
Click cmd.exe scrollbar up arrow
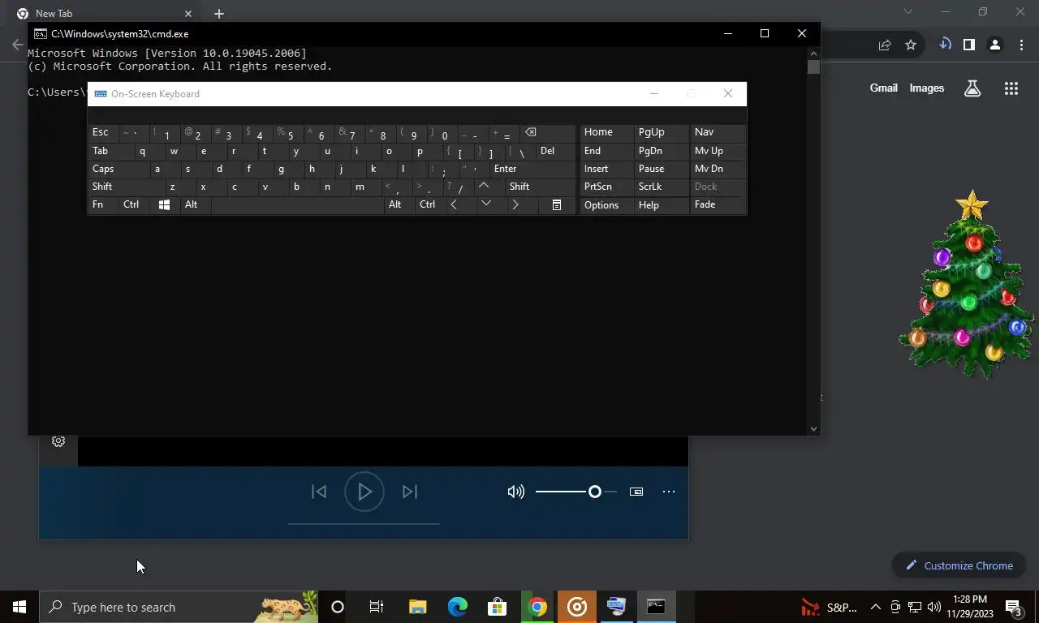click(813, 54)
